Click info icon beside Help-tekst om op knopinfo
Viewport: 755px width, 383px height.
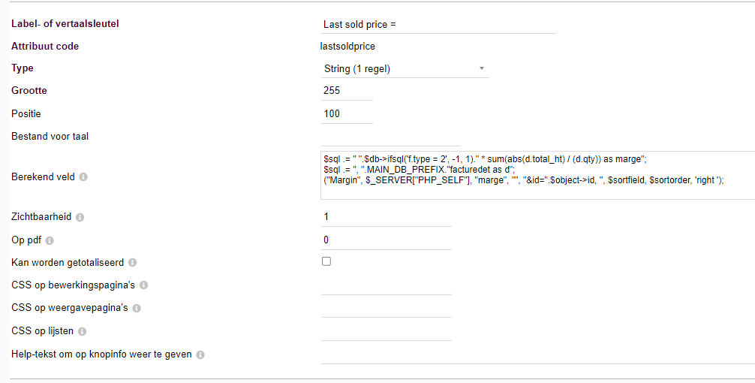pyautogui.click(x=200, y=354)
